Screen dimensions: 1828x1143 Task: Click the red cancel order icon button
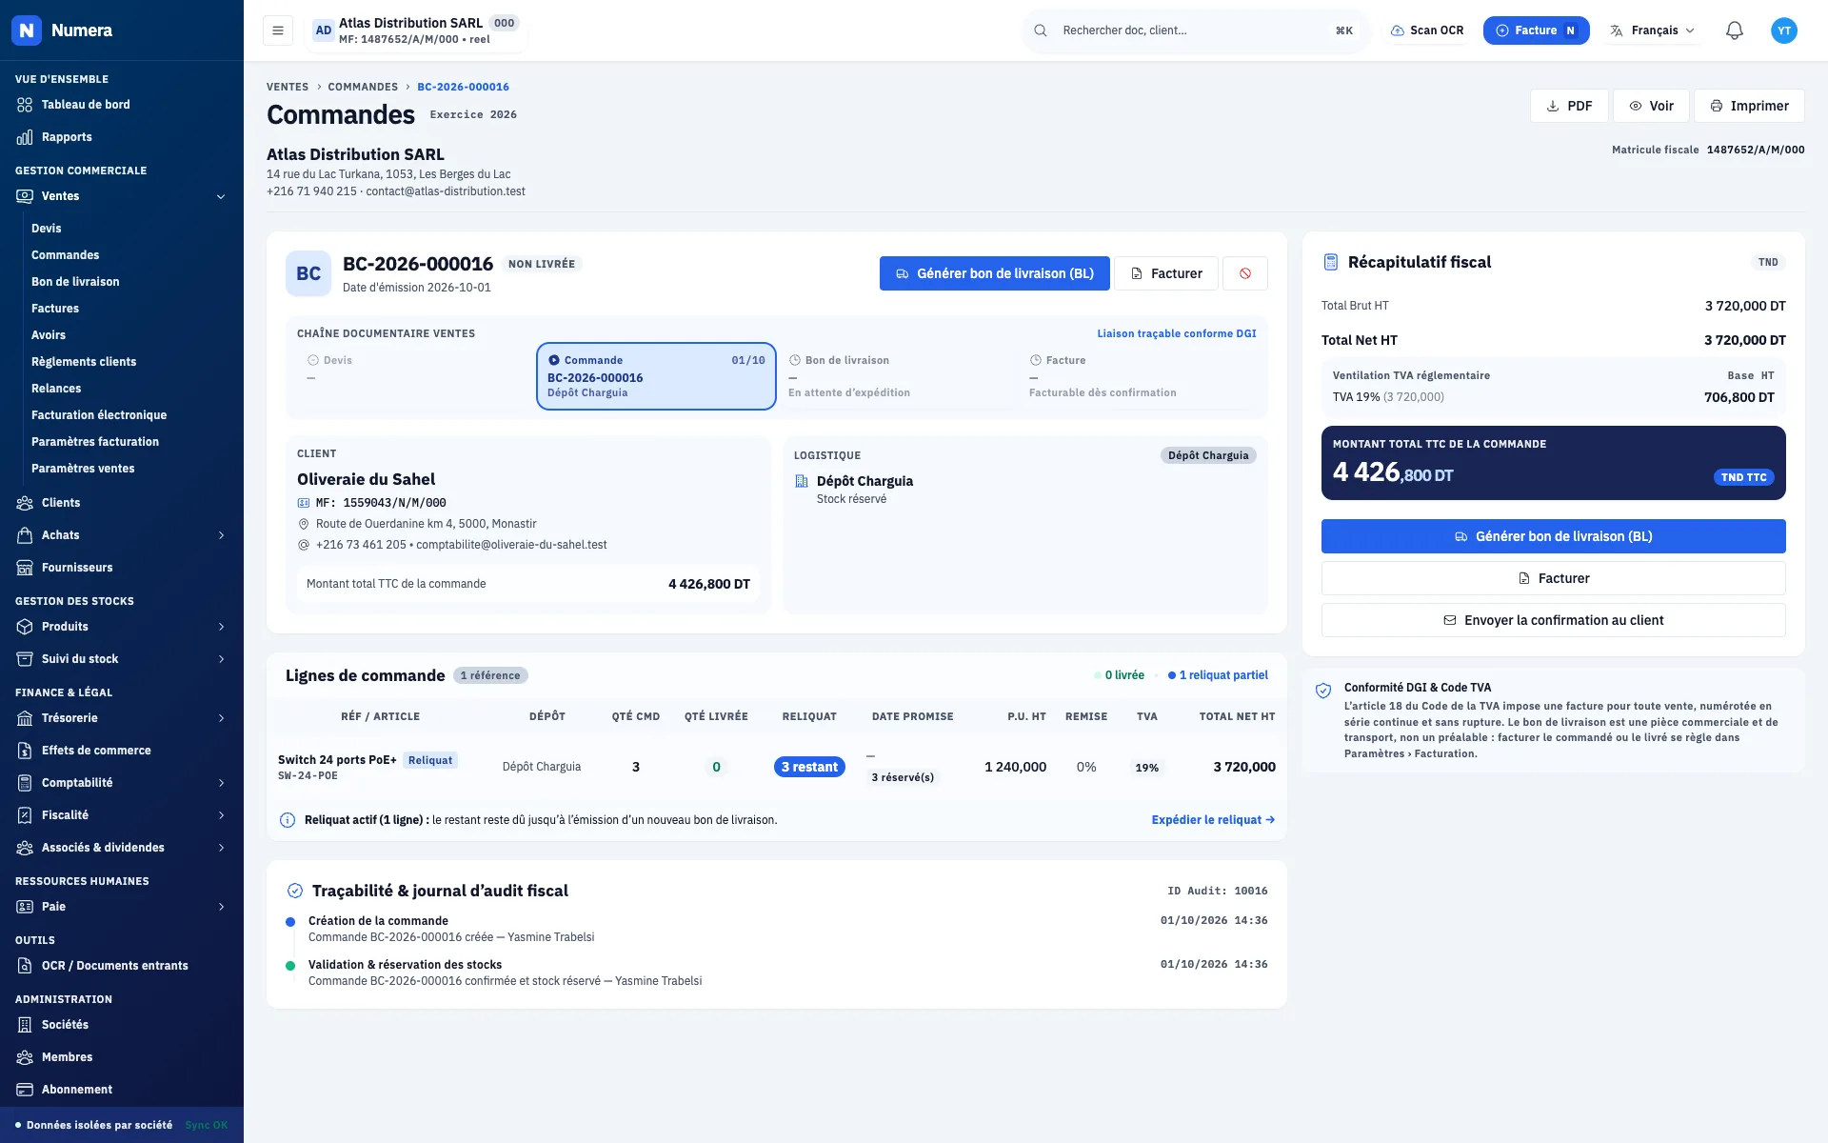coord(1244,273)
